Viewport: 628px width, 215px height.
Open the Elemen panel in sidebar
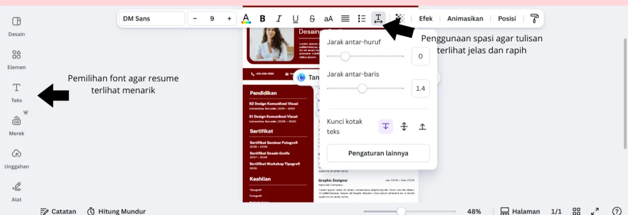(x=17, y=59)
